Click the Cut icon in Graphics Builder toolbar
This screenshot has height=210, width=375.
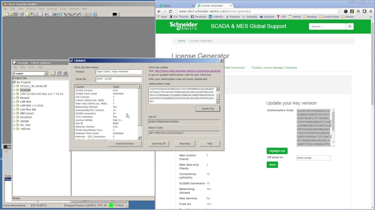pyautogui.click(x=46, y=14)
